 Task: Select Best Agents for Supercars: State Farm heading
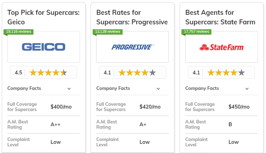220,17
